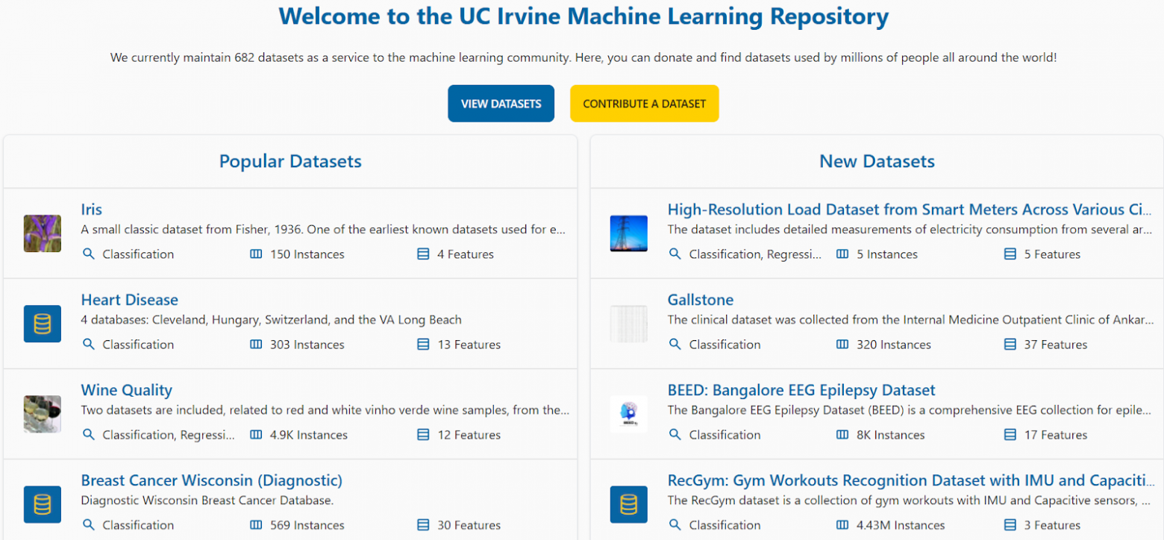
Task: Click the instances icon beside 4.43M Instances
Action: 842,525
